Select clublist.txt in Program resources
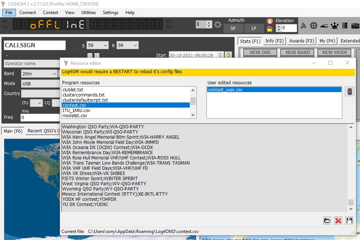This screenshot has height=240, width=360. click(x=126, y=90)
